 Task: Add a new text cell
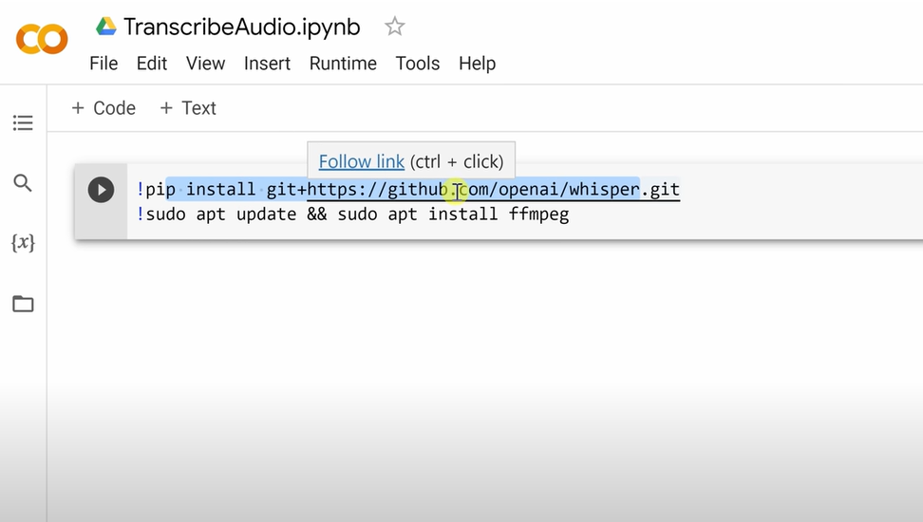[188, 108]
